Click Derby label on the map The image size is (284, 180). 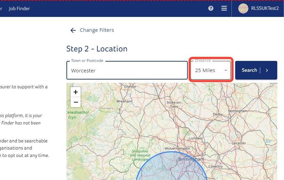coord(218,114)
